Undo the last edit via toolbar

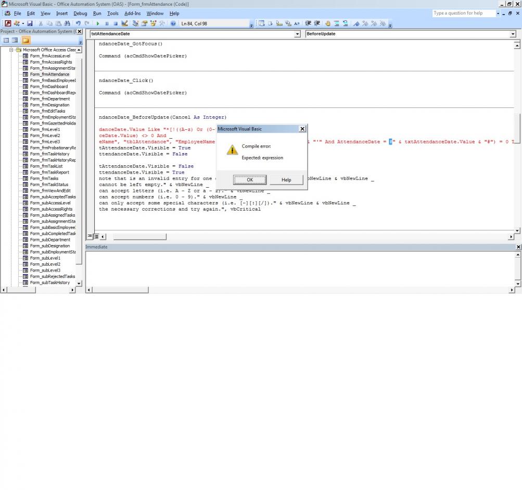(x=78, y=23)
